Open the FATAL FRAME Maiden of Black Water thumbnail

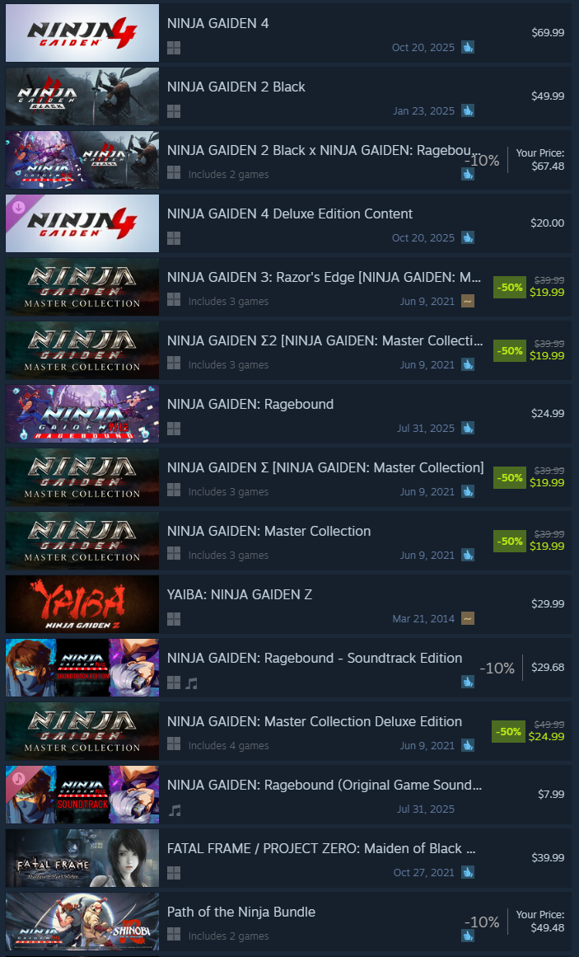(x=82, y=858)
